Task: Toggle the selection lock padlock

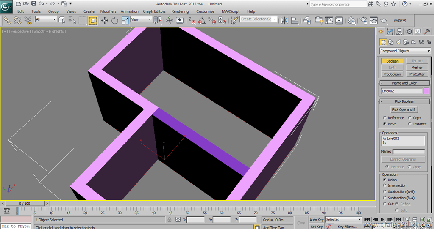Action: [169, 220]
